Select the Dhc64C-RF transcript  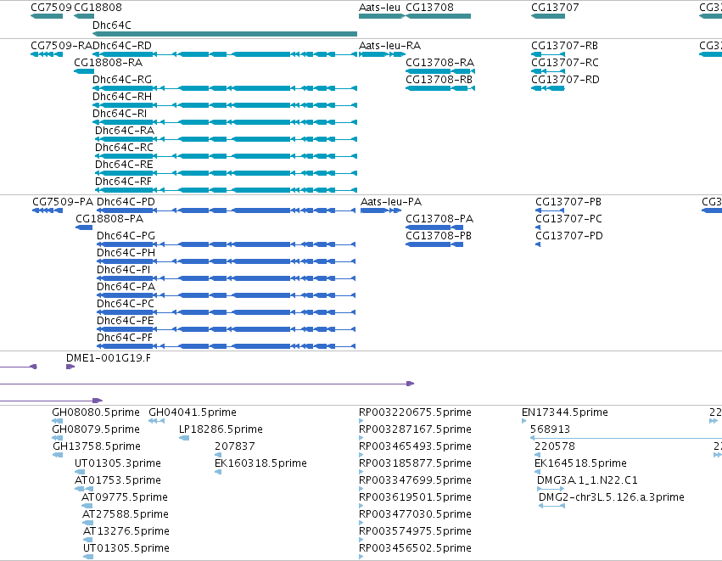point(226,190)
